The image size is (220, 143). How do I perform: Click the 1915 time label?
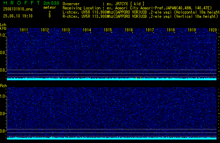[x=108, y=30]
